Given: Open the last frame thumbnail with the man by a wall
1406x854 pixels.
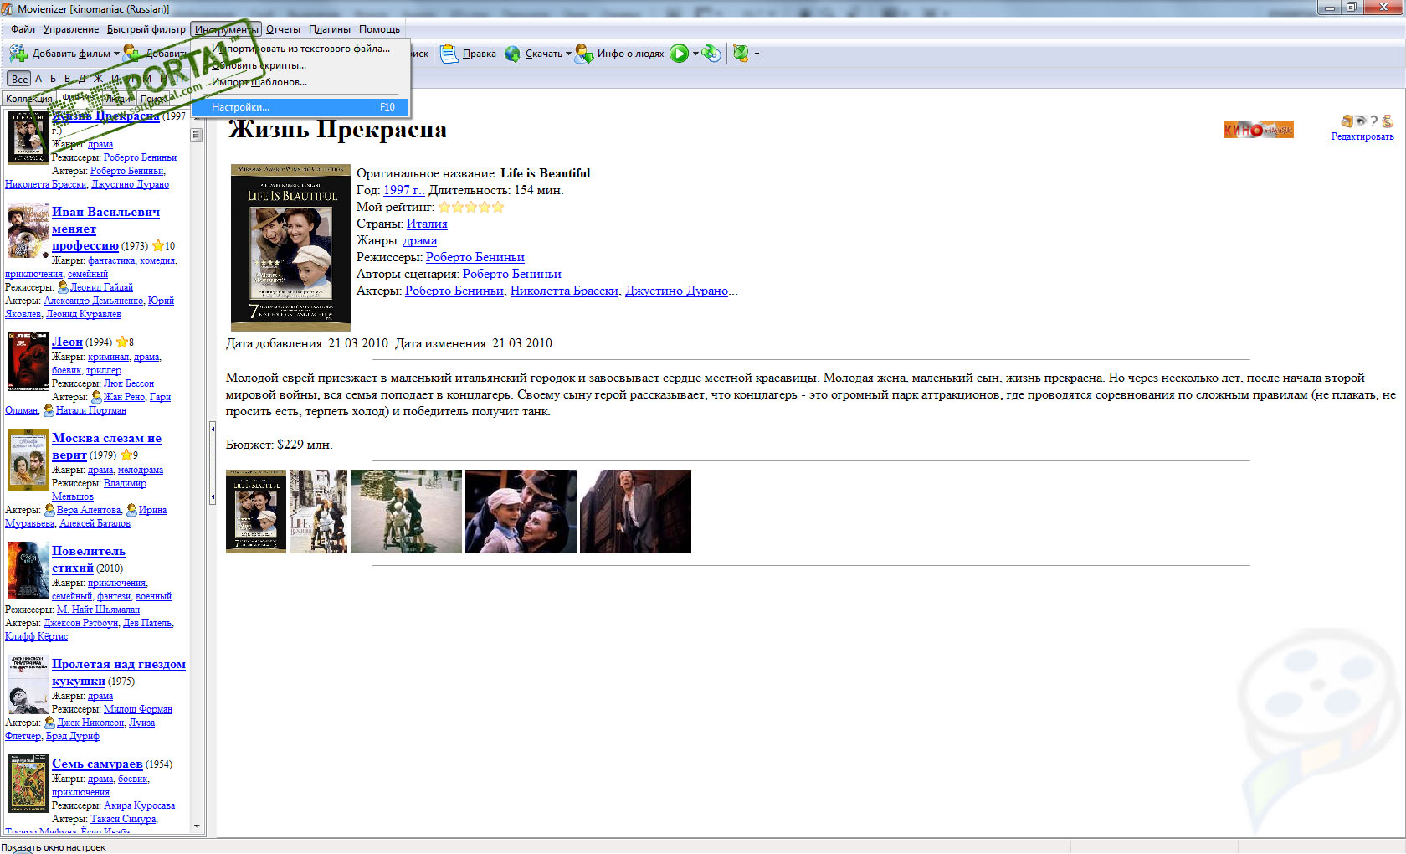Looking at the screenshot, I should (635, 512).
